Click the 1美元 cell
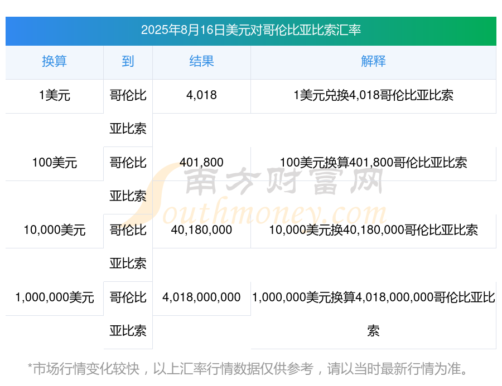 click(55, 95)
